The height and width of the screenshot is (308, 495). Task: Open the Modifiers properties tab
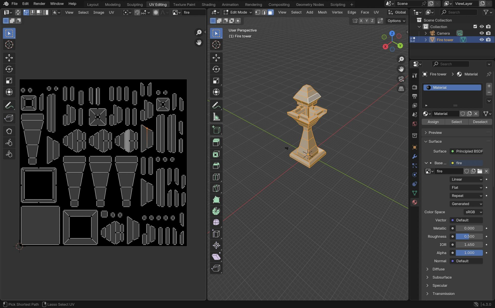(415, 156)
